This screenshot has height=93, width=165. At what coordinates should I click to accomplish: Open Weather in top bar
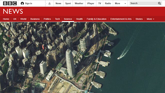(79, 3)
